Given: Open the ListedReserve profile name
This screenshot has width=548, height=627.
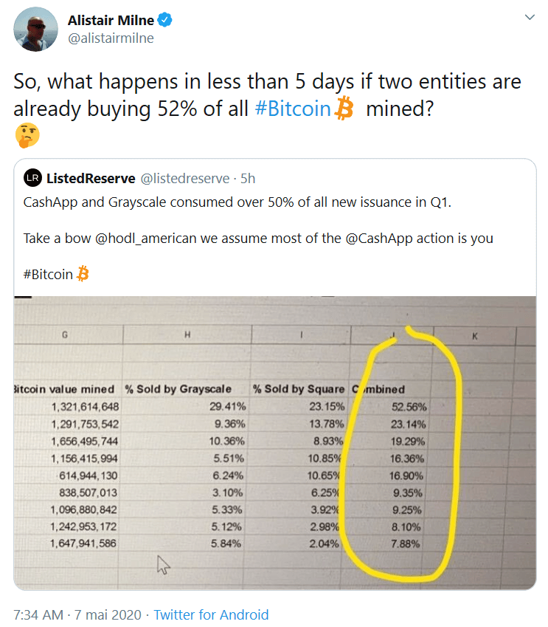Looking at the screenshot, I should 91,178.
